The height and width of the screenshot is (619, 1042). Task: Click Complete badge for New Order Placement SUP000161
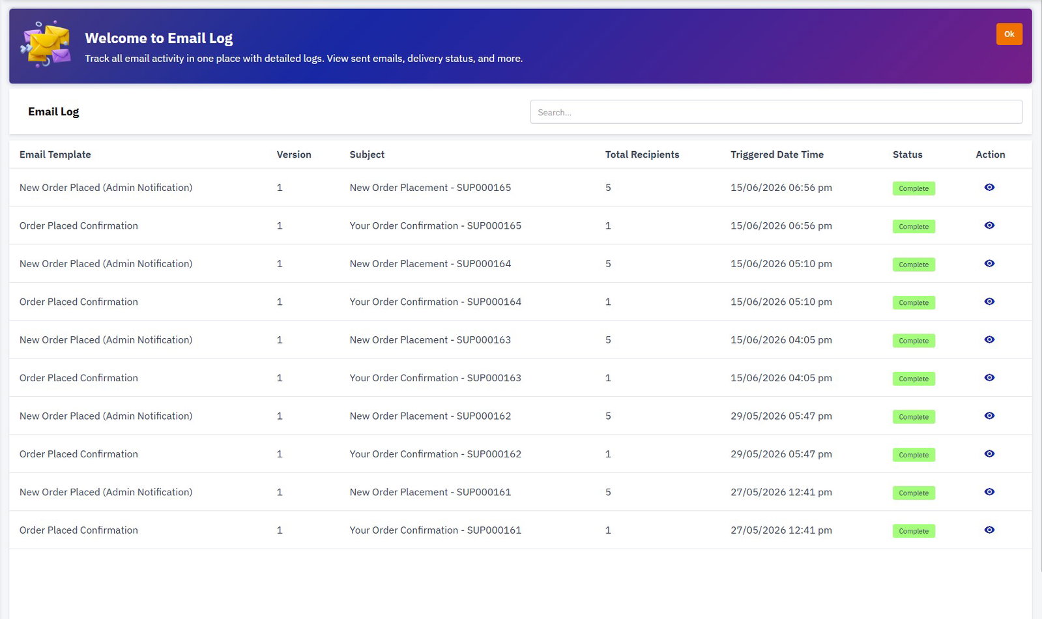[x=914, y=493]
